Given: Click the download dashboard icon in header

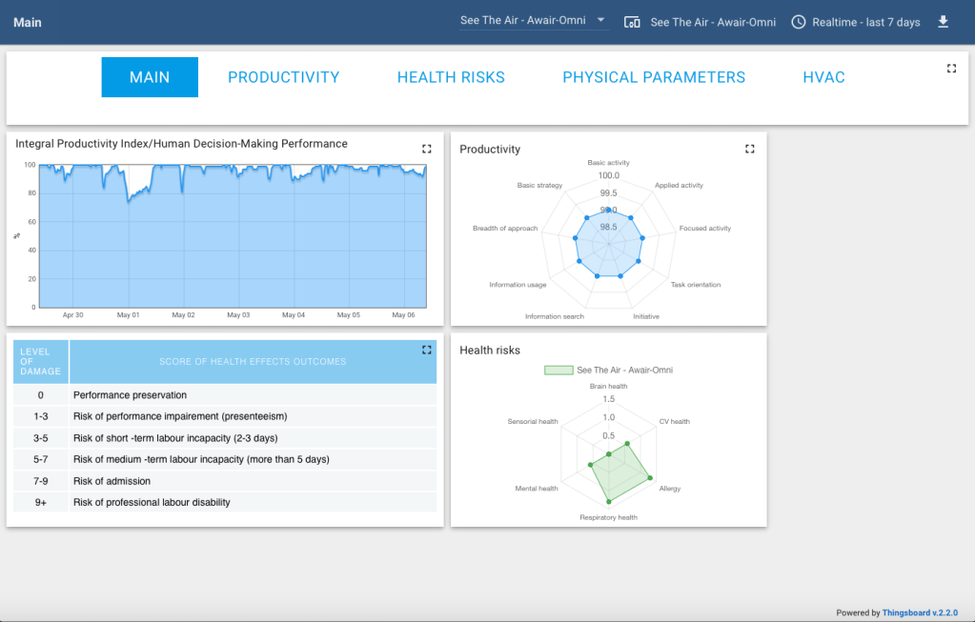Looking at the screenshot, I should 944,22.
